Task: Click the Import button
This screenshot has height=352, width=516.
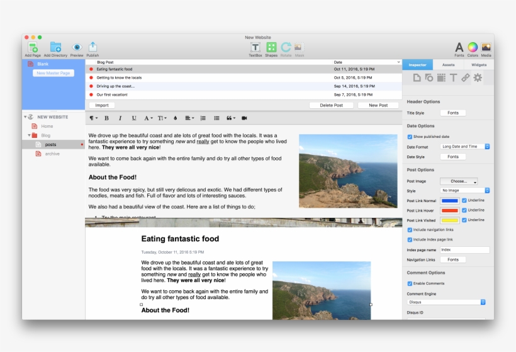Action: (x=102, y=105)
